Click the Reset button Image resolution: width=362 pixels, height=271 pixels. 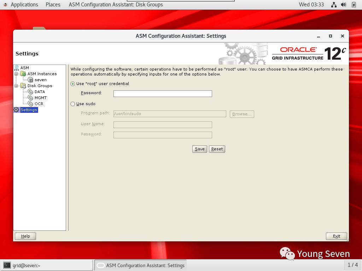[217, 149]
